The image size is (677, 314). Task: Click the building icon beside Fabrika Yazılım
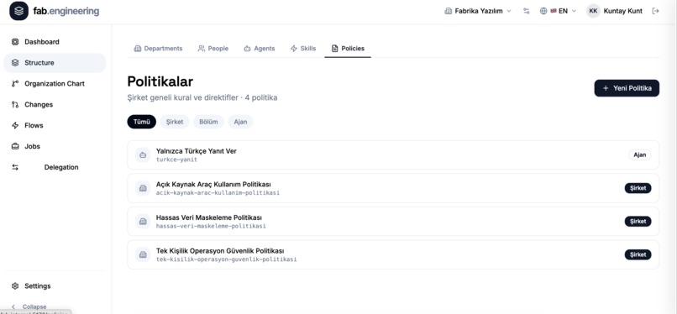click(449, 11)
